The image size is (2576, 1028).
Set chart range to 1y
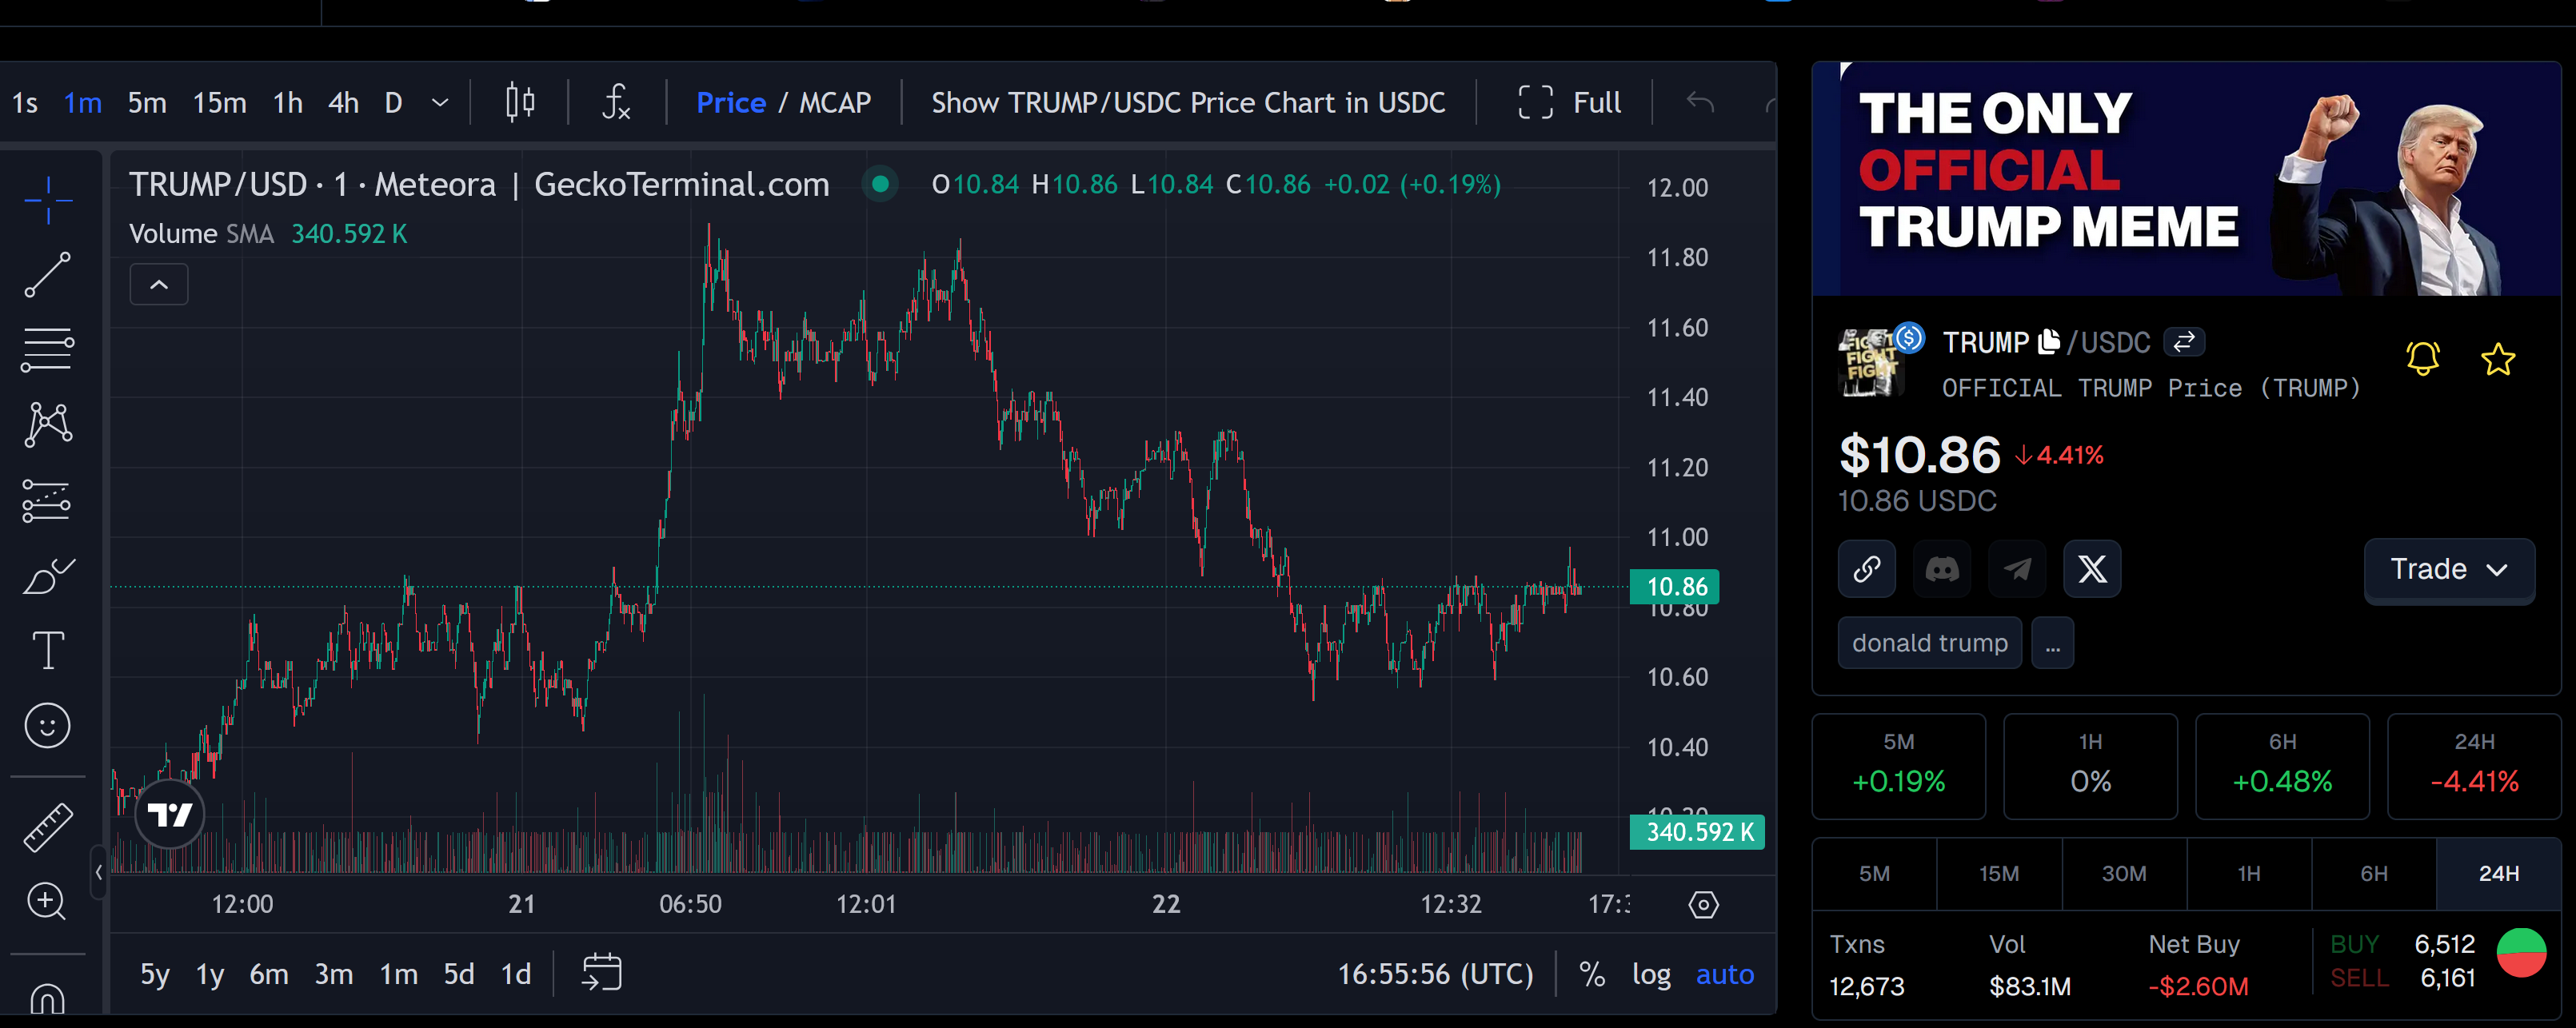click(210, 974)
